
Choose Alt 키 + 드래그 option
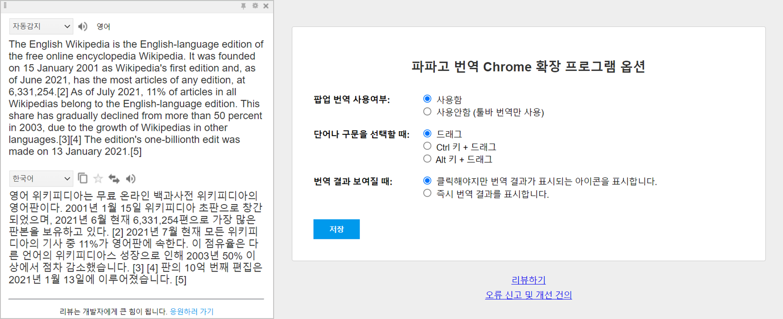(x=427, y=159)
